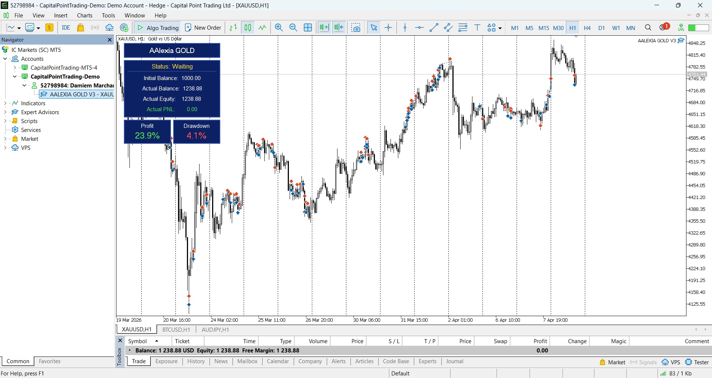Switch to the M15 timeframe
This screenshot has height=378, width=712.
pos(544,28)
